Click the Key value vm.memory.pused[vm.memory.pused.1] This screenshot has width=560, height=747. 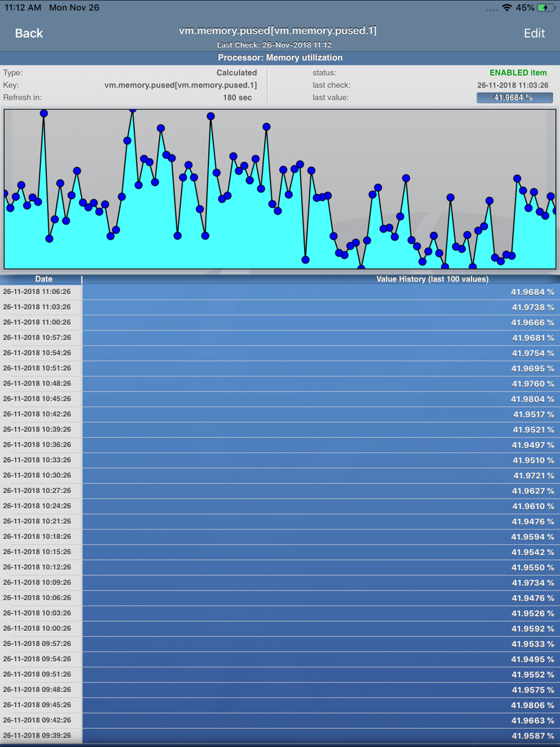pos(181,85)
